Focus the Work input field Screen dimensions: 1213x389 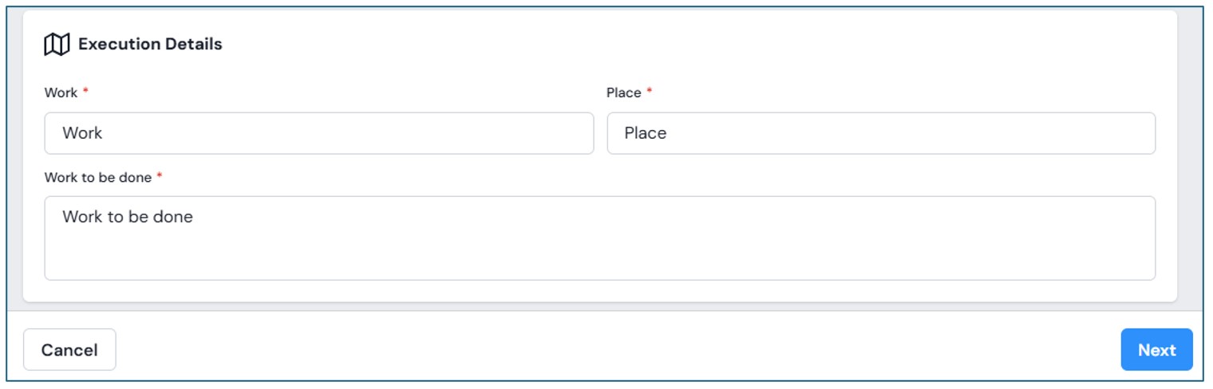[319, 133]
